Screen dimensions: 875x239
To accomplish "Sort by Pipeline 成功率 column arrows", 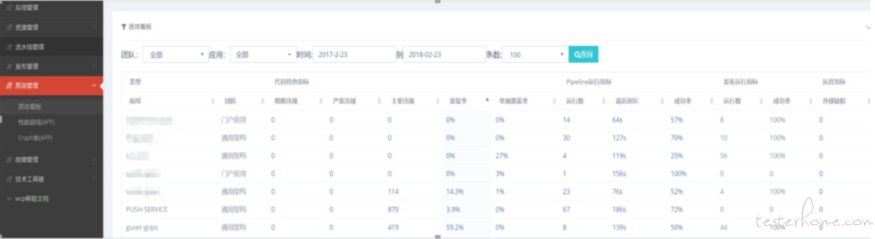I will (711, 100).
